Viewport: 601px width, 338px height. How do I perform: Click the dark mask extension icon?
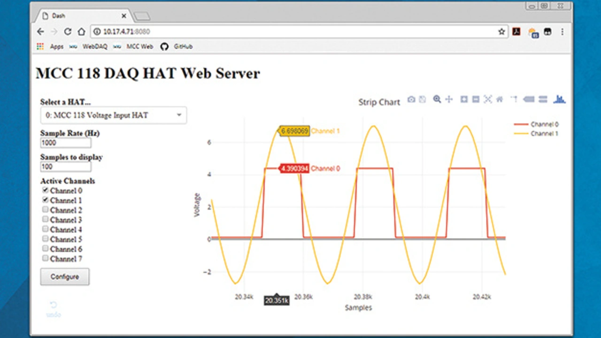(547, 32)
